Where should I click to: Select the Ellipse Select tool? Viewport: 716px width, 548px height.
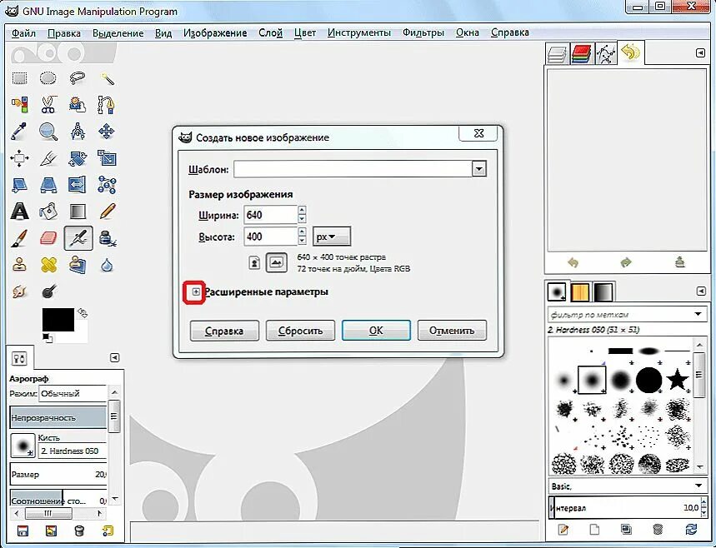tap(48, 78)
